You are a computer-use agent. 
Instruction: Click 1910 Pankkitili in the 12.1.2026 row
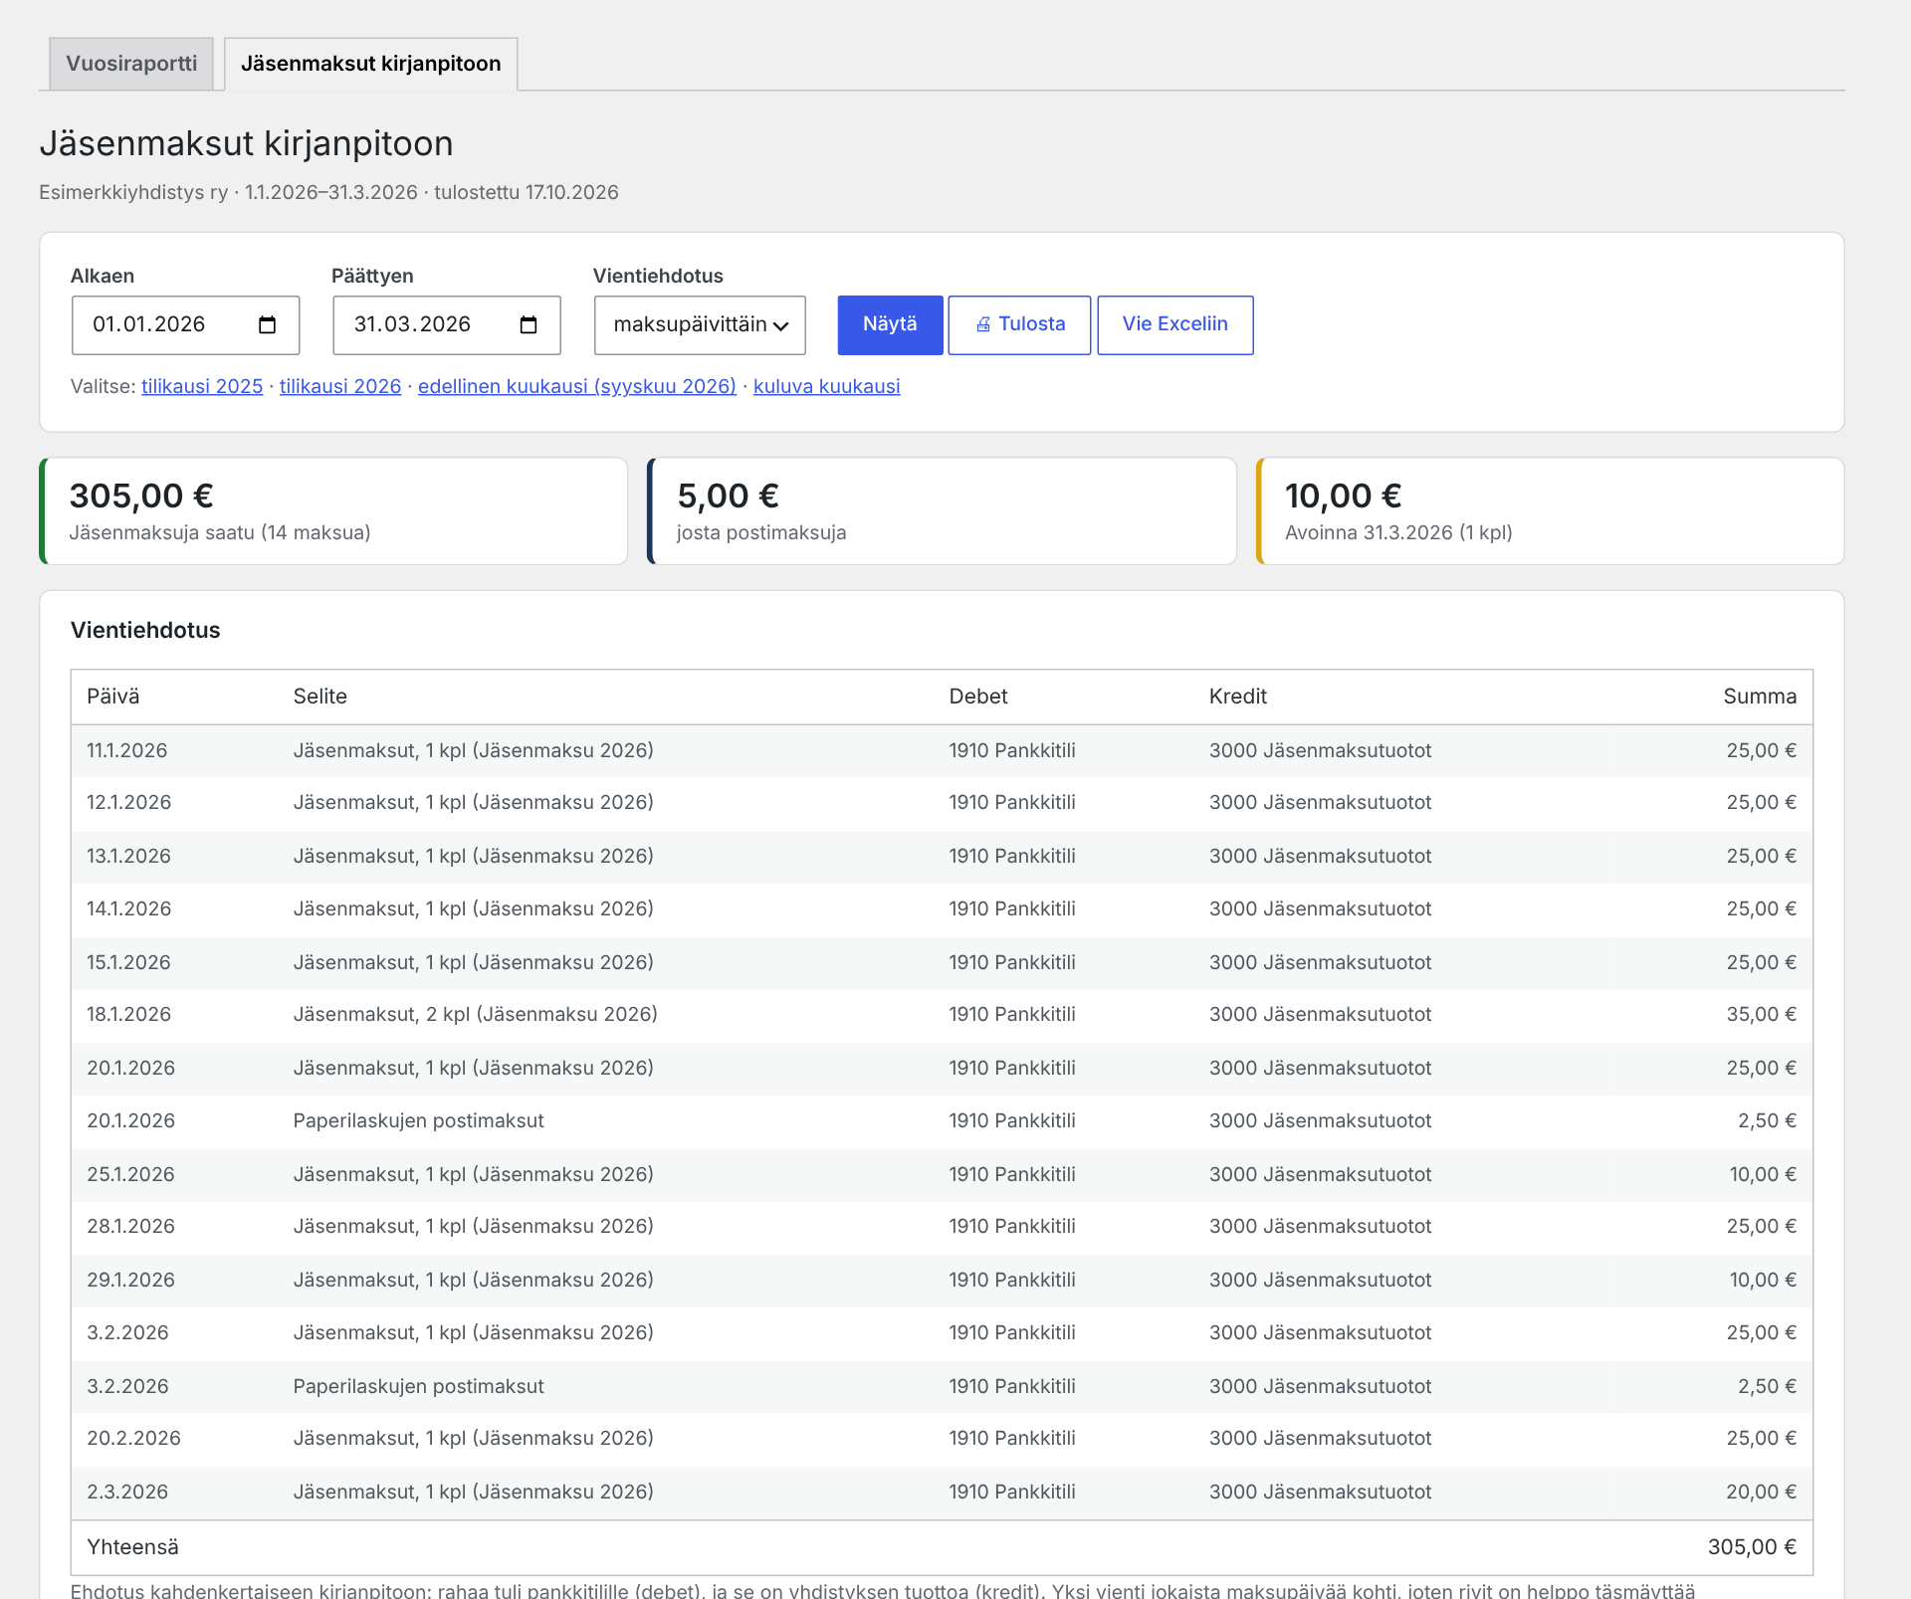[x=1012, y=802]
